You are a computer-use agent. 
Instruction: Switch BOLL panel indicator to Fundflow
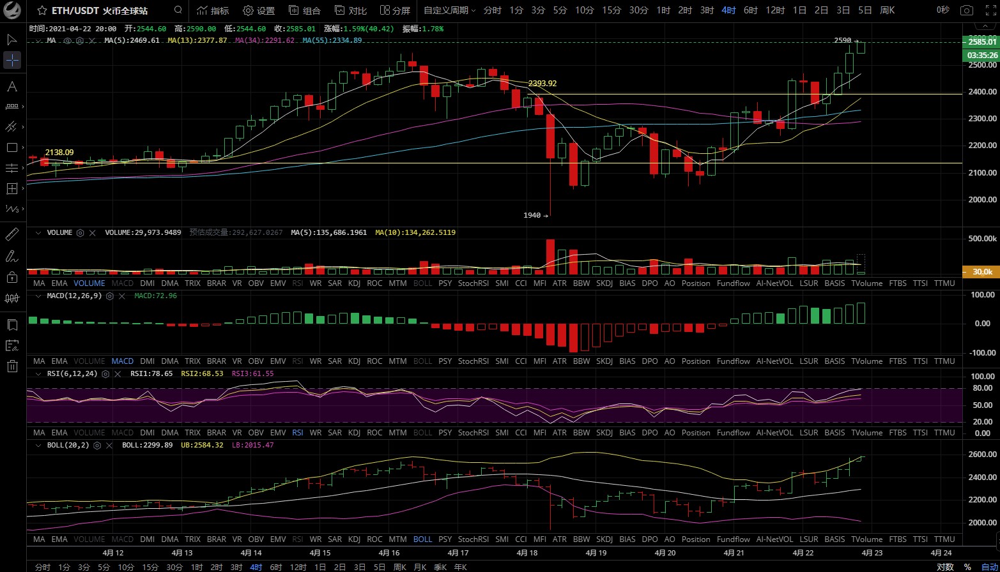(x=734, y=539)
